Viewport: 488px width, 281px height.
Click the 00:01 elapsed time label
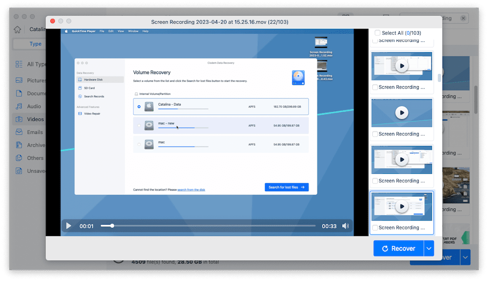coord(86,226)
